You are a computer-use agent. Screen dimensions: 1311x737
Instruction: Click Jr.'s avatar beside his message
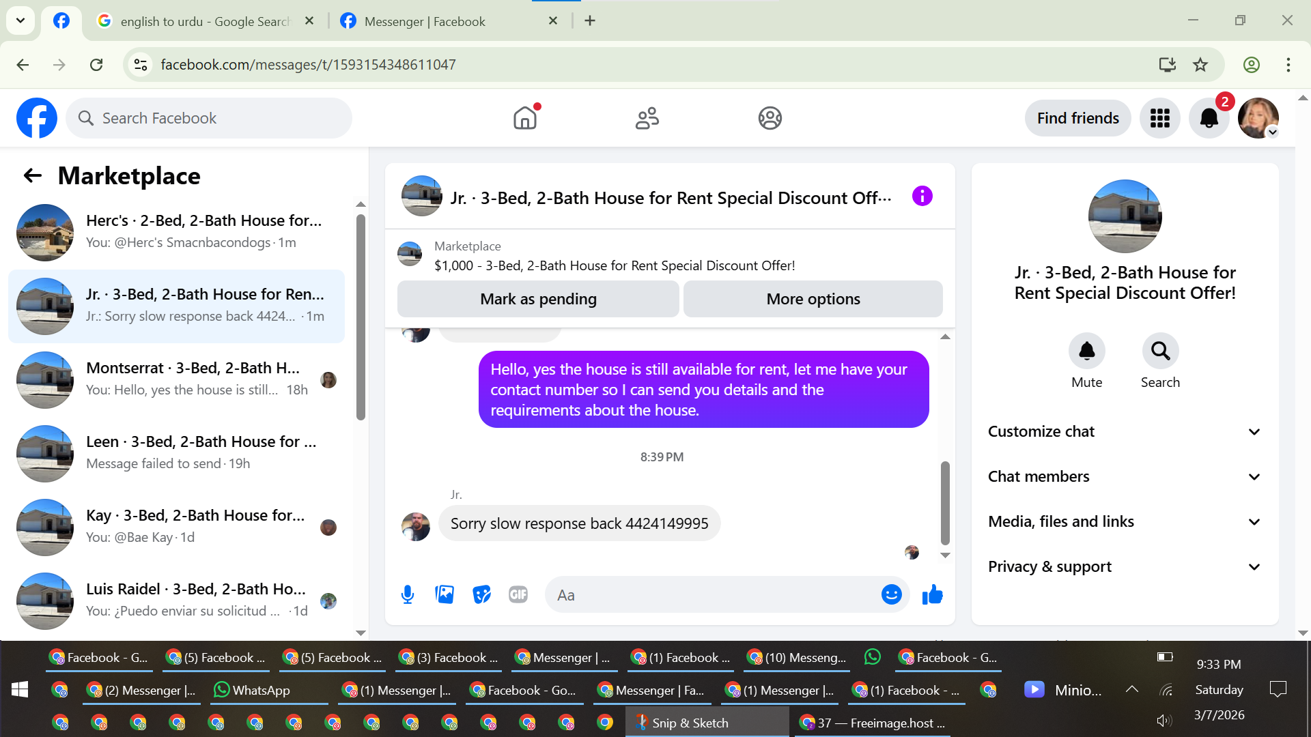tap(416, 527)
